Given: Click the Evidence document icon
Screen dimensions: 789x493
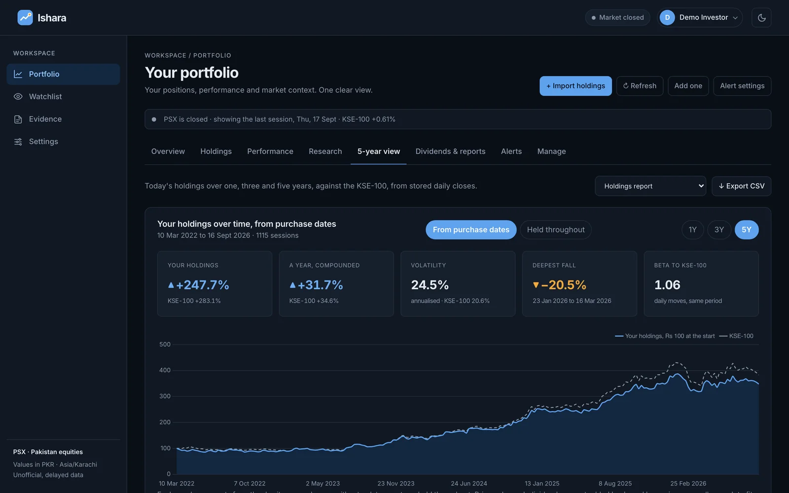Looking at the screenshot, I should click(18, 119).
